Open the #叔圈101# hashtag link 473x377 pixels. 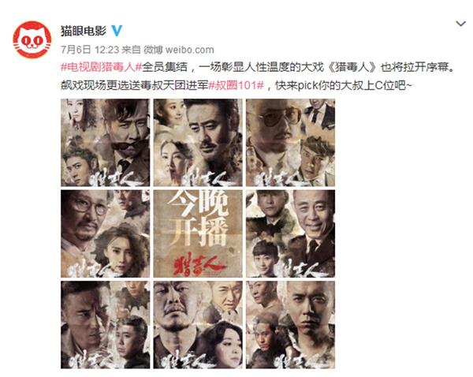tap(236, 86)
